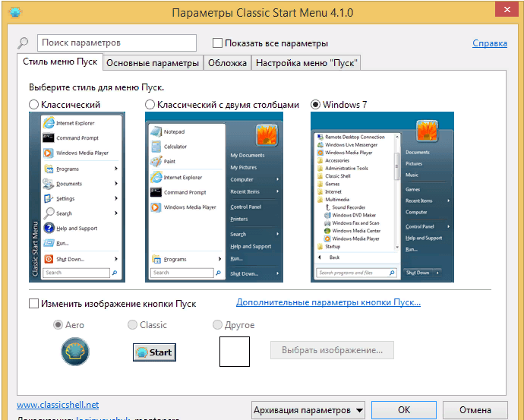Screen dimensions: 524x420
Task: Click Programs folder icon in Classic preview
Action: (49, 169)
